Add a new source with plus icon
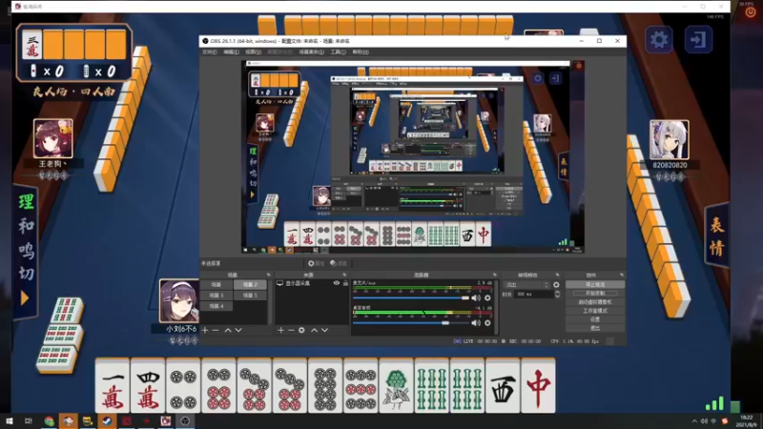The image size is (763, 429). pyautogui.click(x=280, y=330)
